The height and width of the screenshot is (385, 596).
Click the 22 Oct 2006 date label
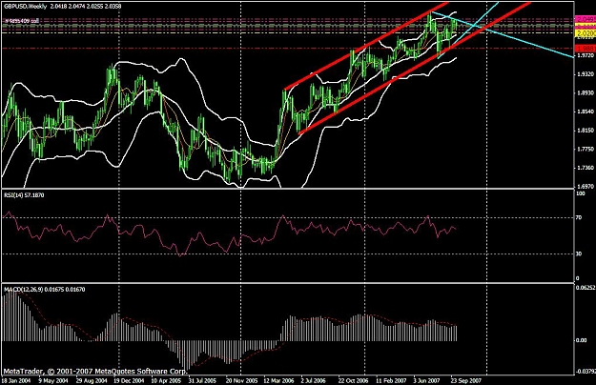tap(354, 380)
